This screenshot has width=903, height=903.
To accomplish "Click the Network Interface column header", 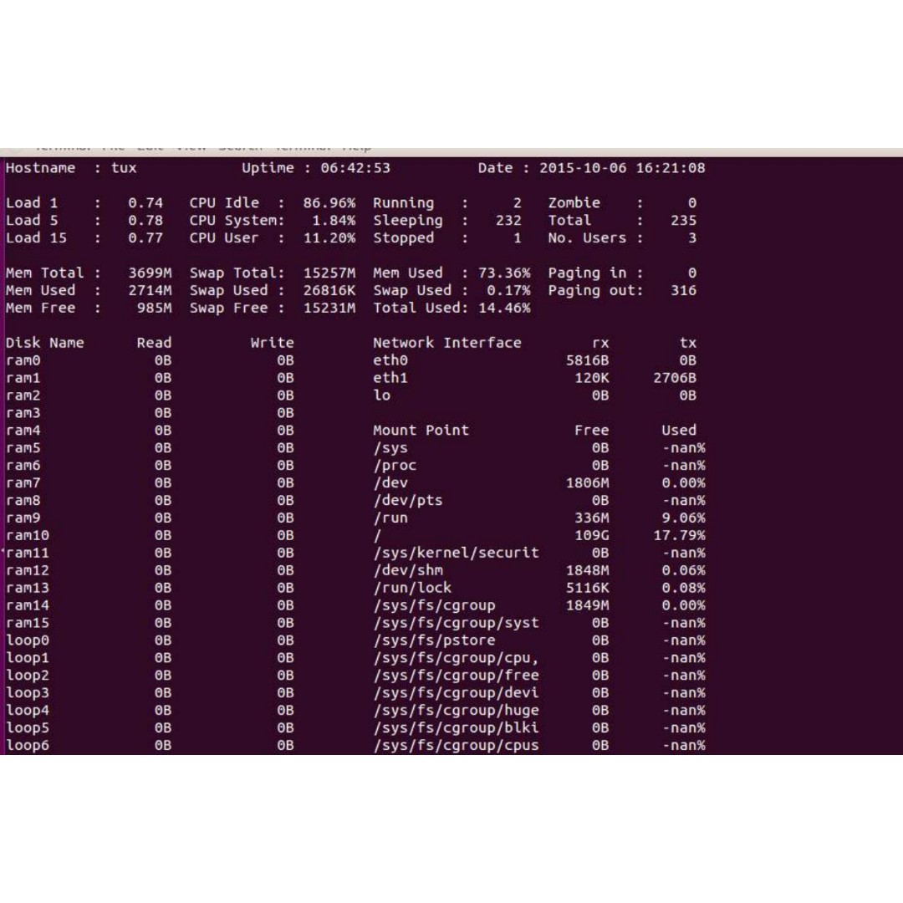I will click(x=446, y=343).
